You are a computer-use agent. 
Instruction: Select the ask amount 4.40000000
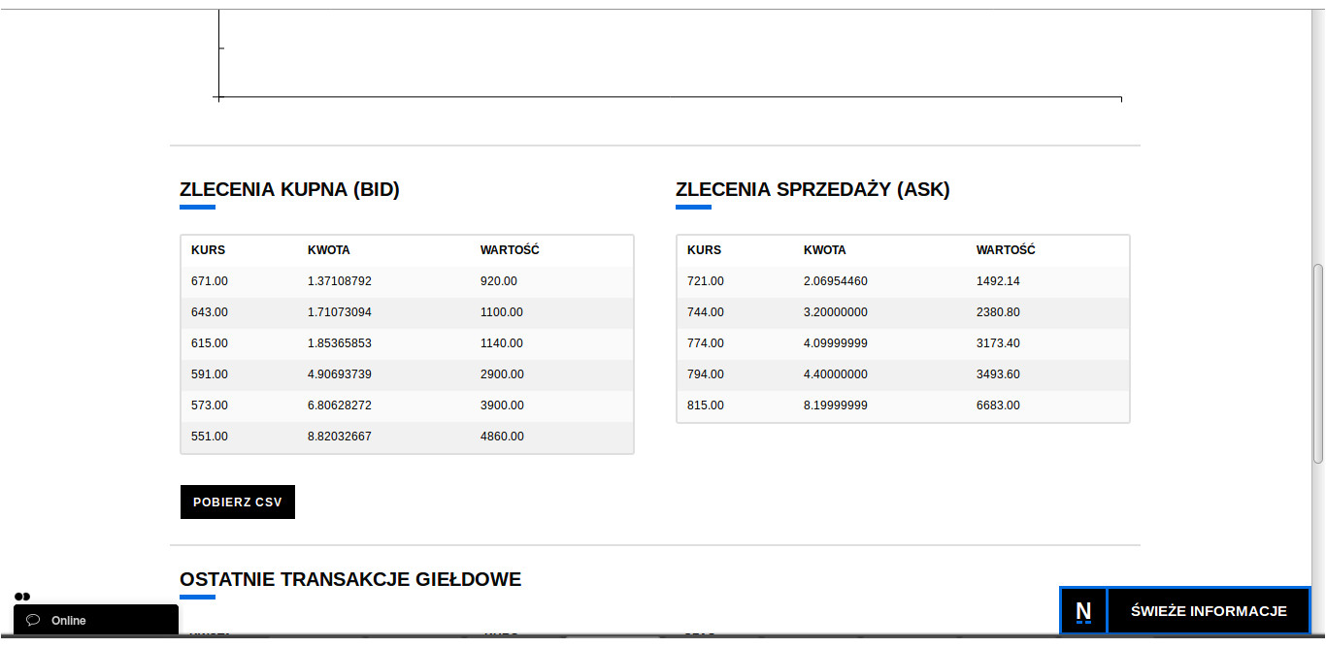836,374
